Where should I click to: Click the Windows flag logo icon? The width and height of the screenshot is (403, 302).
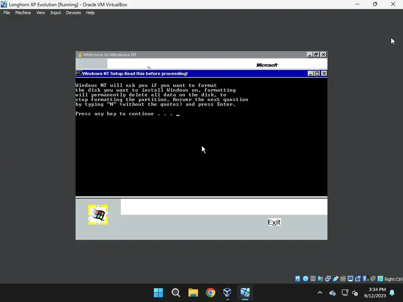point(98,215)
